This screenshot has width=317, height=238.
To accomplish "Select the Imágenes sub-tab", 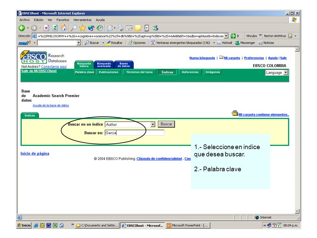I will (213, 72).
